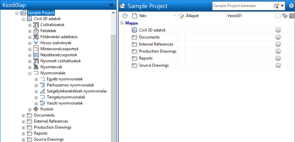295x142 pixels.
Task: Toggle the checkbox in the Civil 3D adatok row
Action: 278,30
